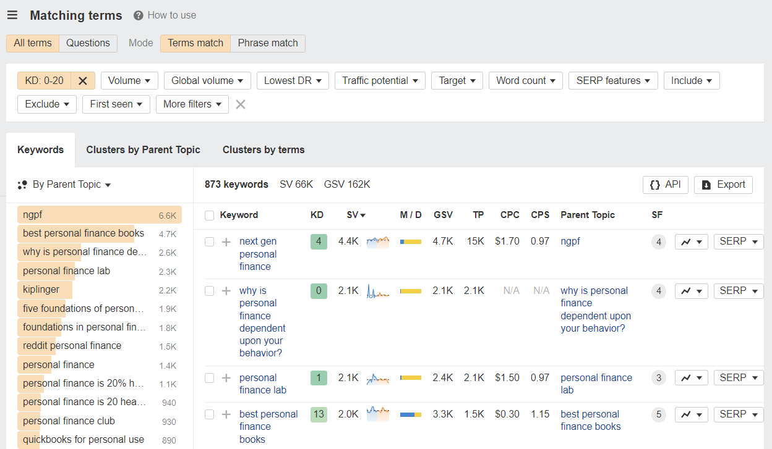The width and height of the screenshot is (772, 449).
Task: Expand the SERP features filter
Action: pos(612,80)
